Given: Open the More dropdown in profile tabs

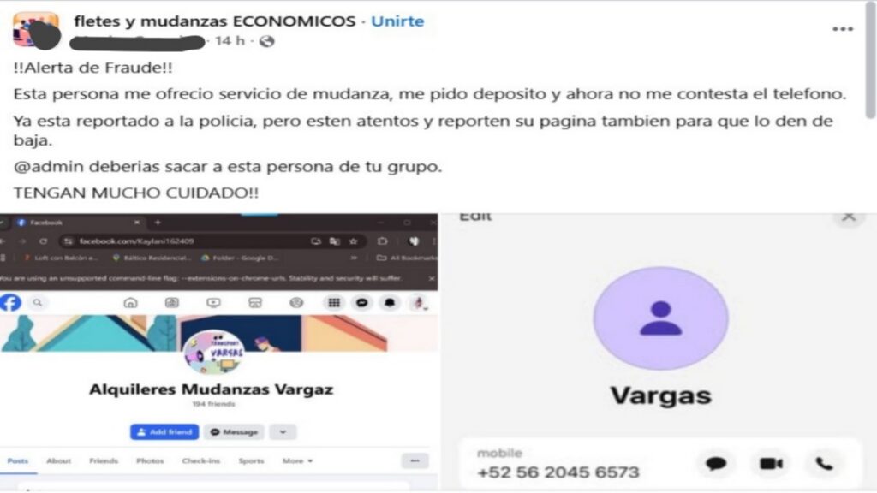Looking at the screenshot, I should [297, 461].
